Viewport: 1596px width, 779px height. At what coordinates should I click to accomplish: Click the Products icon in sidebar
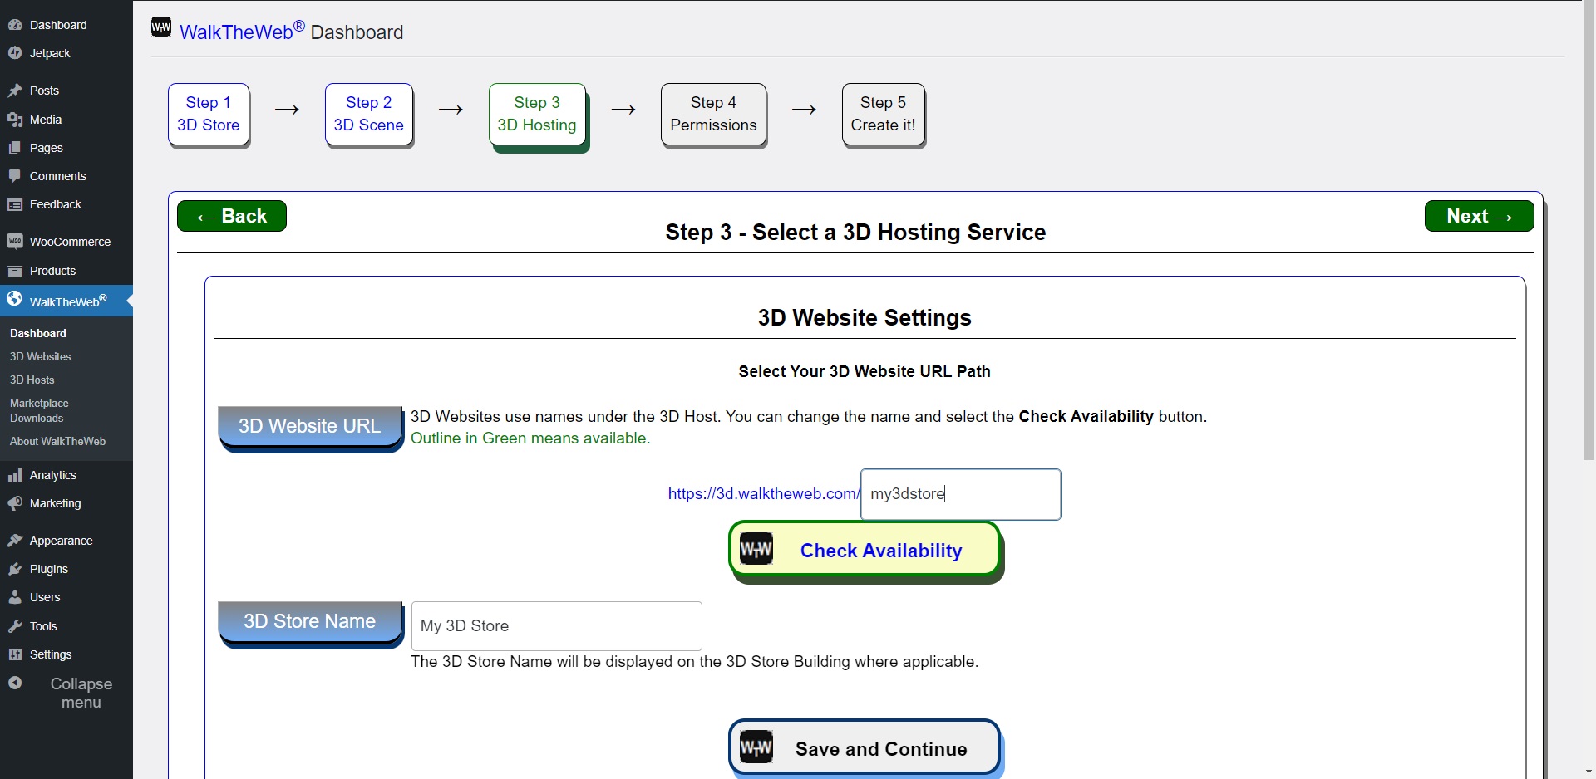(x=15, y=271)
